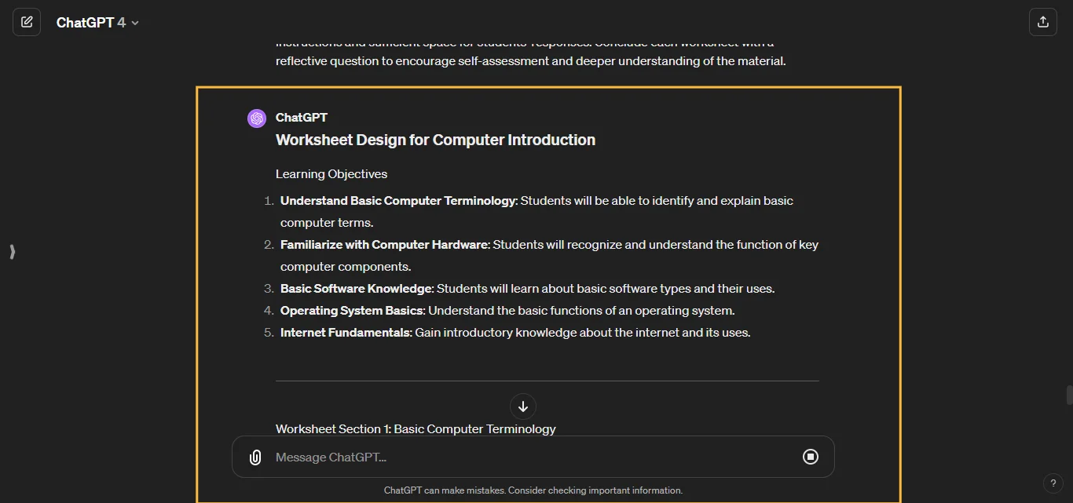Image resolution: width=1073 pixels, height=503 pixels.
Task: Select the ChatGPT 4 header menu
Action: [x=96, y=22]
